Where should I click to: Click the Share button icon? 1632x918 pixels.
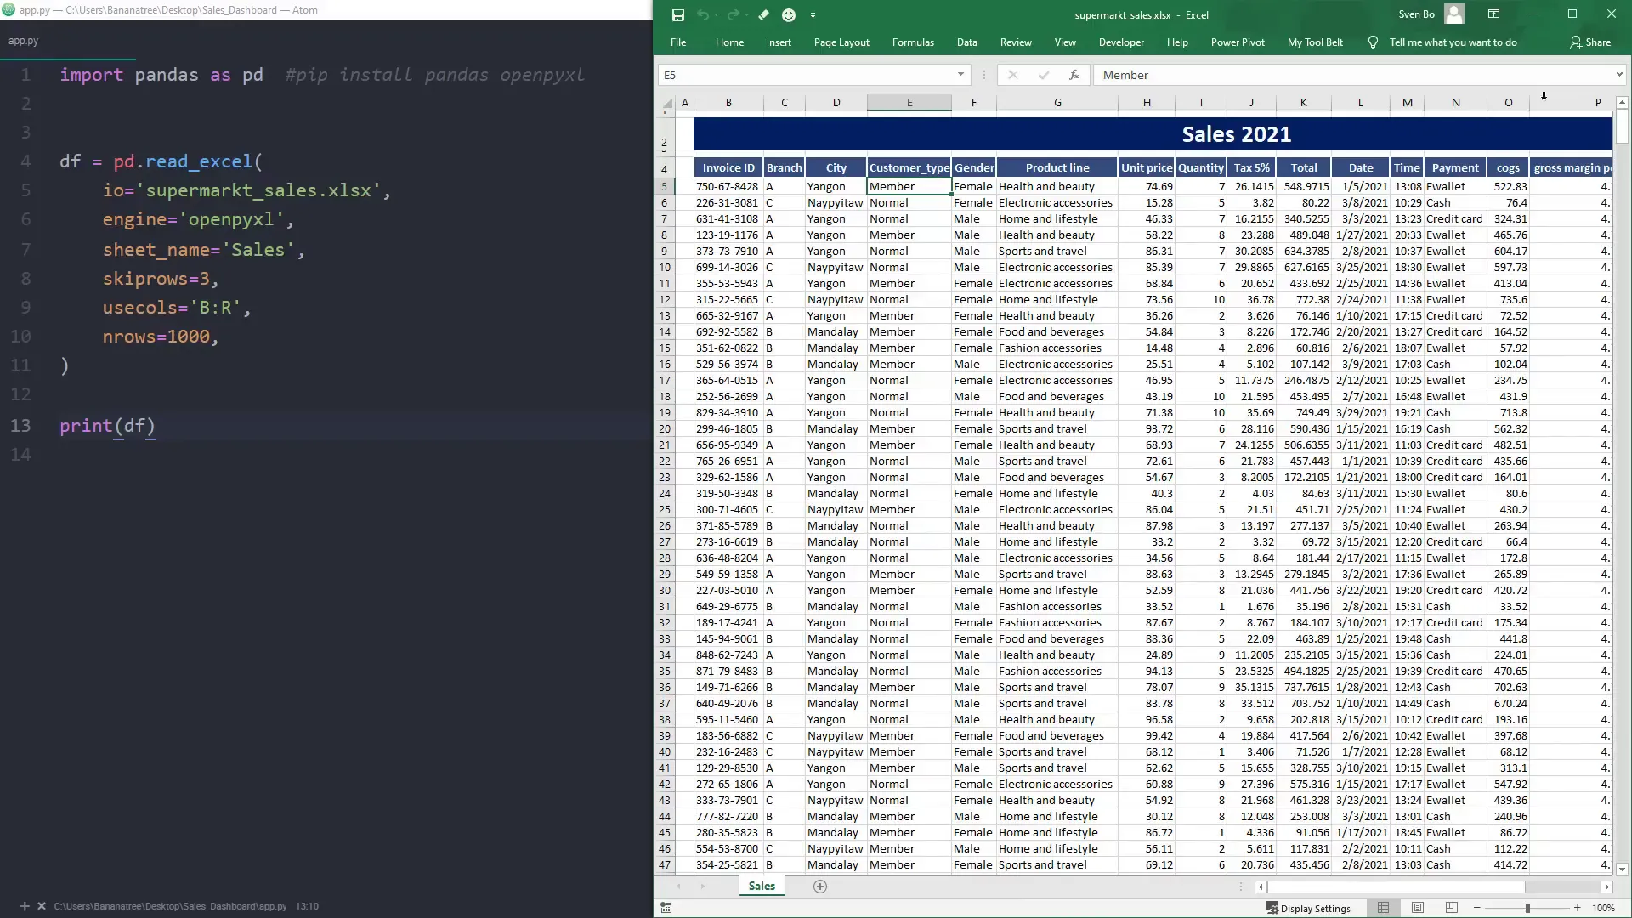point(1591,42)
